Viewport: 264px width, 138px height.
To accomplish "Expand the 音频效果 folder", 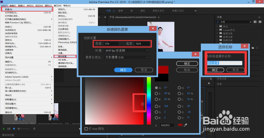I will point(217,33).
